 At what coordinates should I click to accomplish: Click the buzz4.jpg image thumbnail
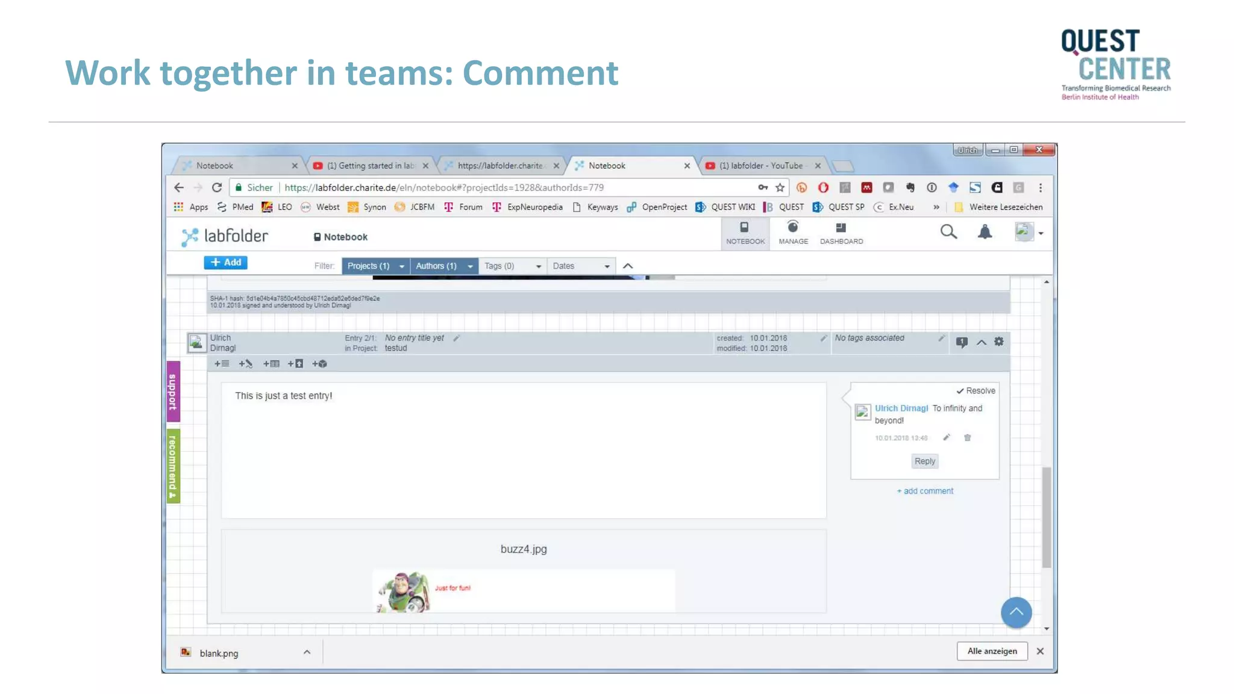pos(524,591)
